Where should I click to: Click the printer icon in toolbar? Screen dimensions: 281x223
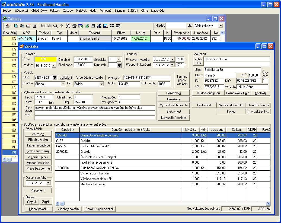[x=74, y=26]
